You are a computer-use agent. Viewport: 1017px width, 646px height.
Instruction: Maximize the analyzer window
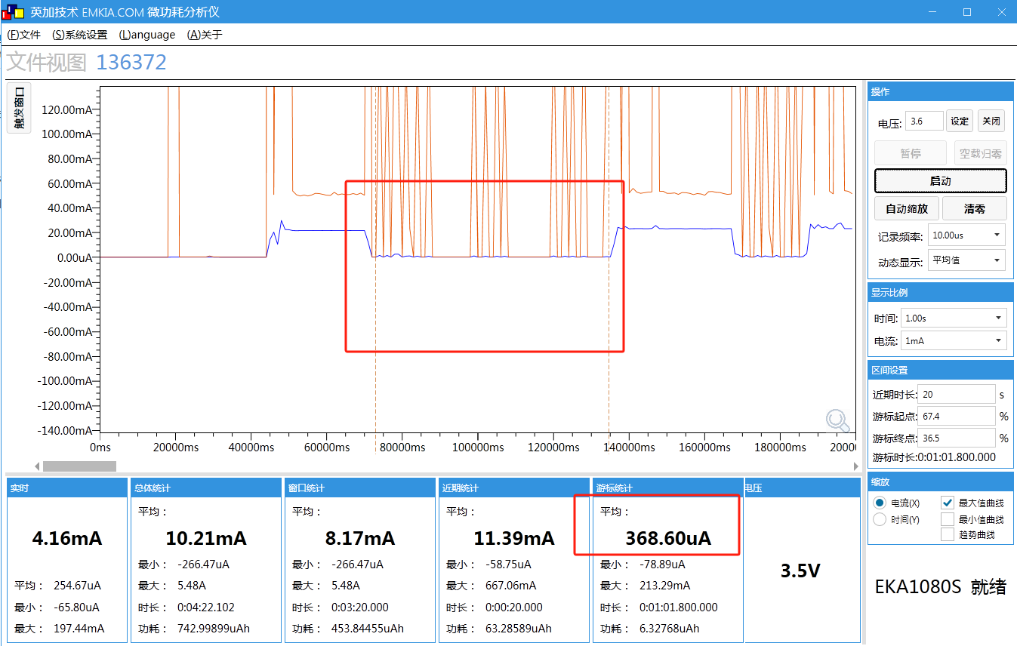pyautogui.click(x=967, y=12)
